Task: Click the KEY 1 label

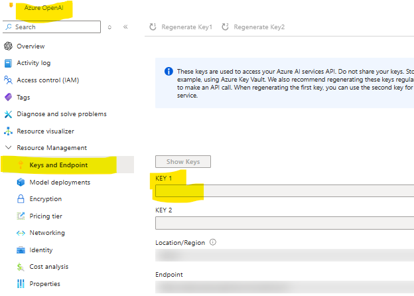Action: 164,179
